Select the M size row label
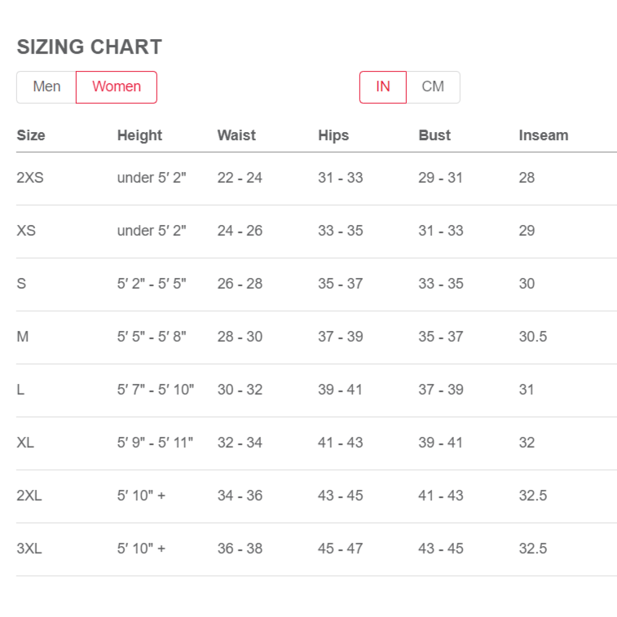 (x=23, y=337)
